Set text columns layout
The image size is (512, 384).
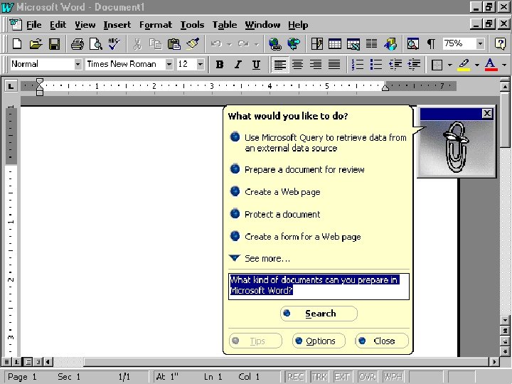tap(372, 43)
